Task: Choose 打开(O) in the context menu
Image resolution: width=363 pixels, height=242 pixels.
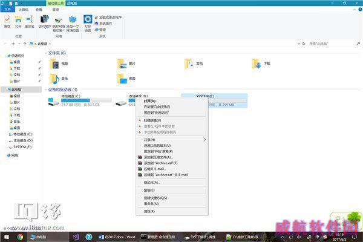Action: 172,101
